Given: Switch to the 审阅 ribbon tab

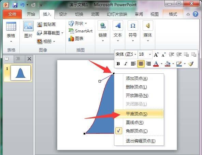Looking at the screenshot, I should [x=139, y=14].
